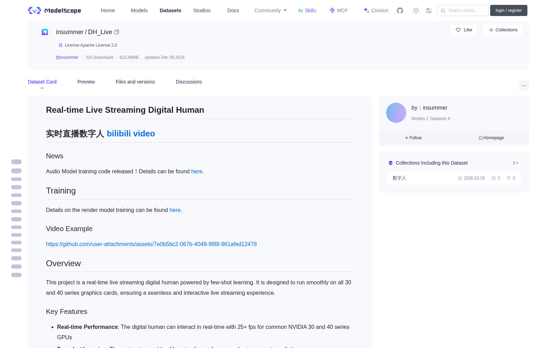Follow the author insummer

413,138
